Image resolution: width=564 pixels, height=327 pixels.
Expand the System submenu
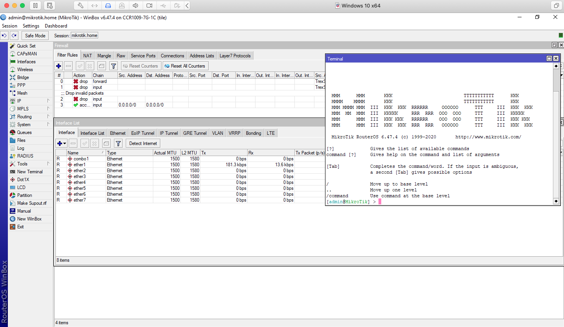click(x=48, y=125)
